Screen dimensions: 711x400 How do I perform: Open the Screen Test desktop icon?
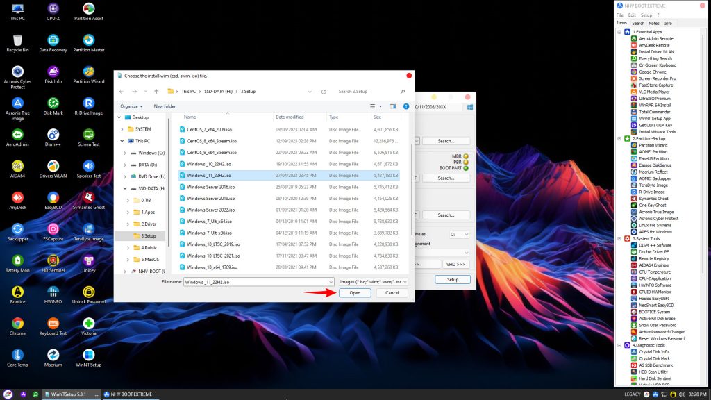[x=89, y=137]
